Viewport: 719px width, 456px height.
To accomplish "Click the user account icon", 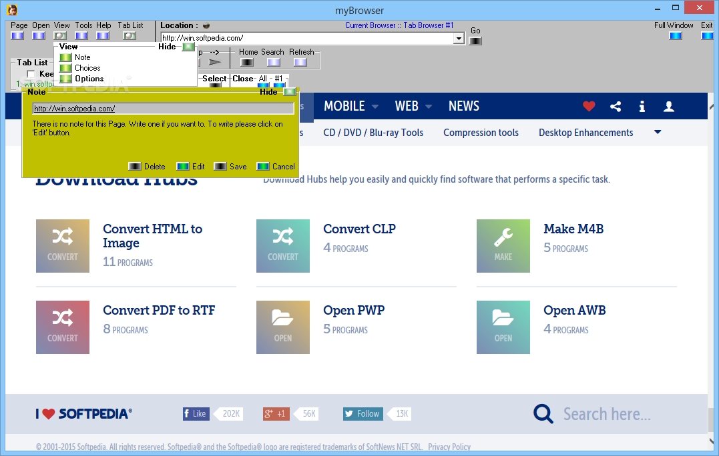I will [669, 107].
